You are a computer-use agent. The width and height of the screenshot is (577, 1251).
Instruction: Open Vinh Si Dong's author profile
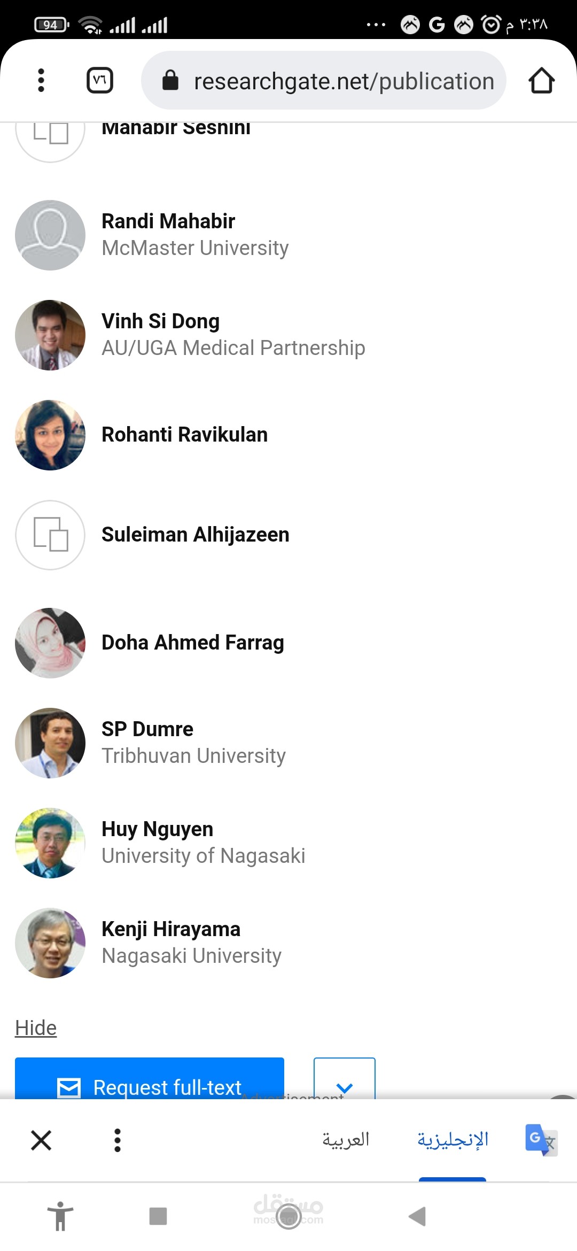[x=160, y=321]
